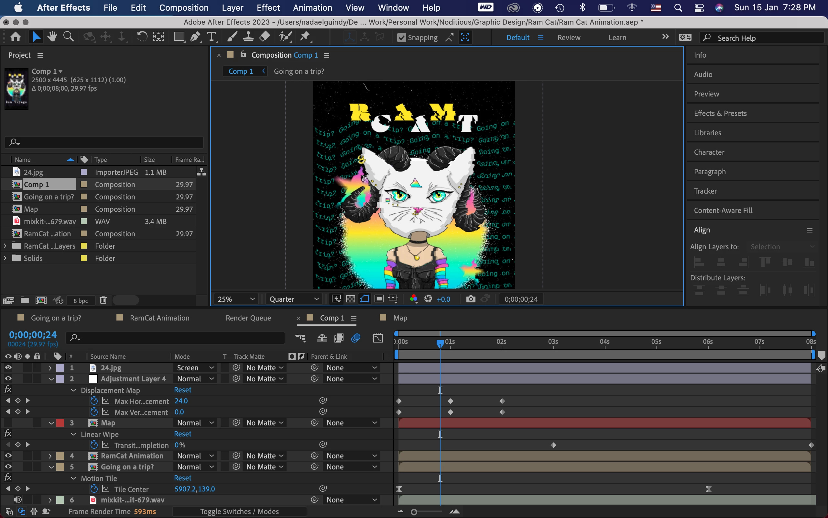Reset the Displacement Map effect
Screen dimensions: 828x518
tap(182, 390)
